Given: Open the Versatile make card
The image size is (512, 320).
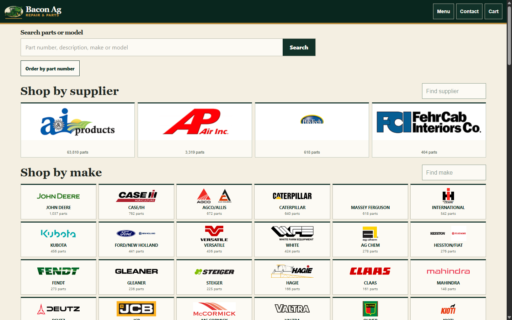Looking at the screenshot, I should 214,239.
